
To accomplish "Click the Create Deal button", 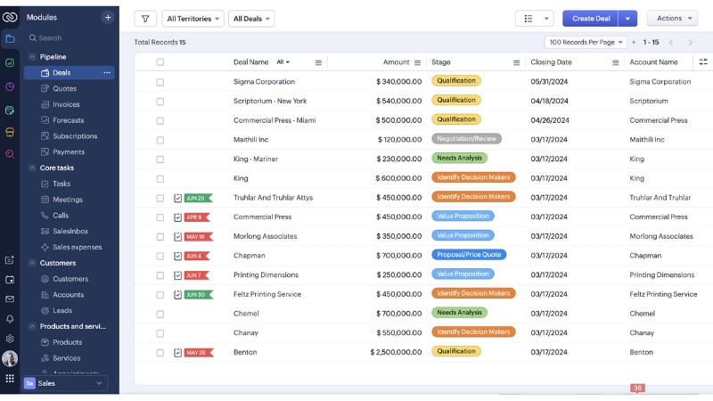I will pos(589,19).
